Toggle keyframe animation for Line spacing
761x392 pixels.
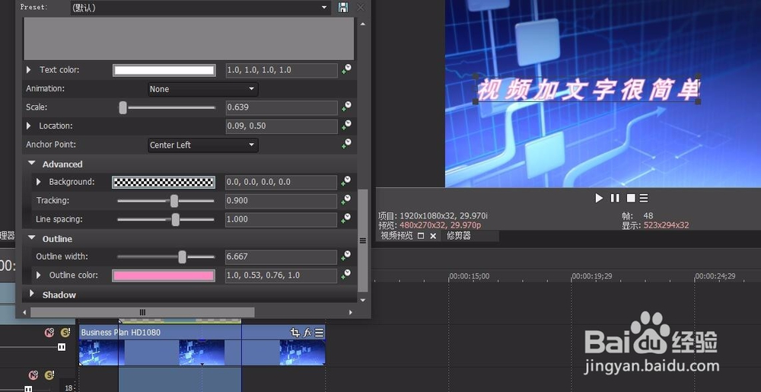coord(346,218)
